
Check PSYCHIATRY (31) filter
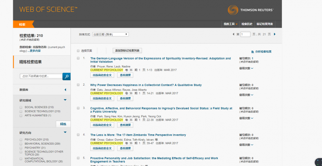[21, 148]
